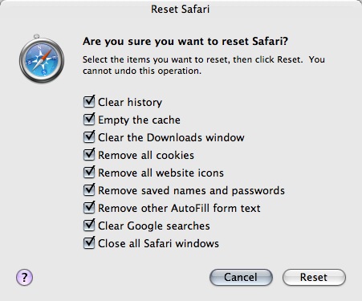Toggle the Remove all website icons checkbox

(89, 173)
